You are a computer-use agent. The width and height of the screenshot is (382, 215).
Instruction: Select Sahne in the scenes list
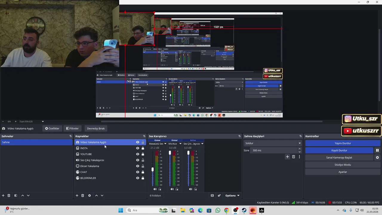(x=36, y=142)
